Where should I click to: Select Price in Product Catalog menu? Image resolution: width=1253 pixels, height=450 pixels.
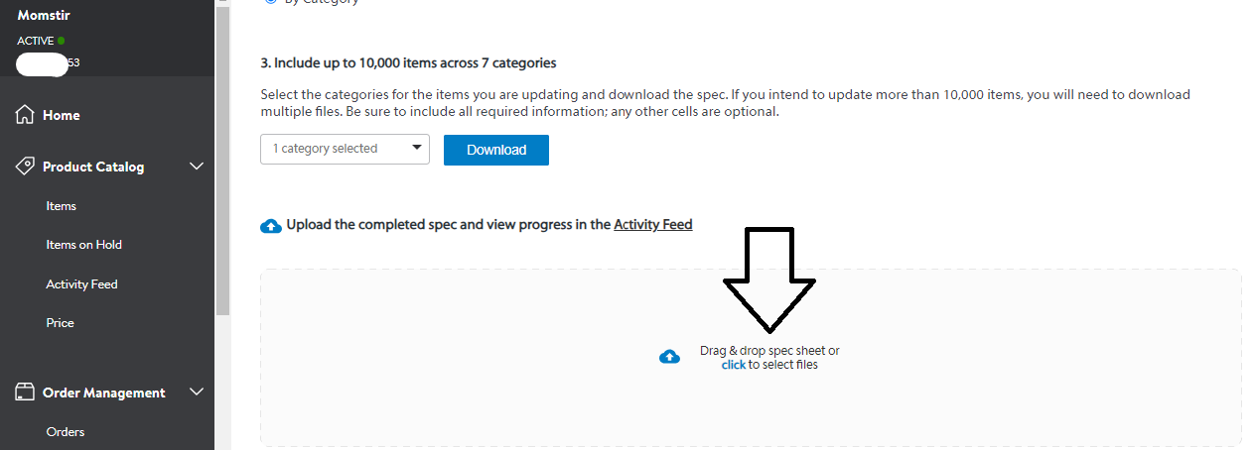click(60, 323)
